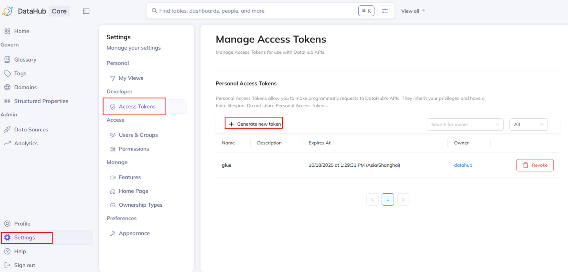Click the DataHub logo icon
Image resolution: width=568 pixels, height=272 pixels.
[x=8, y=11]
